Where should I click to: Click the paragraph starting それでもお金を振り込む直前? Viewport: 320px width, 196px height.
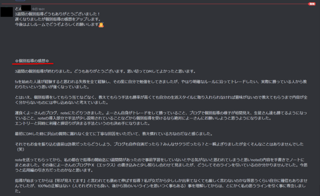(159, 147)
